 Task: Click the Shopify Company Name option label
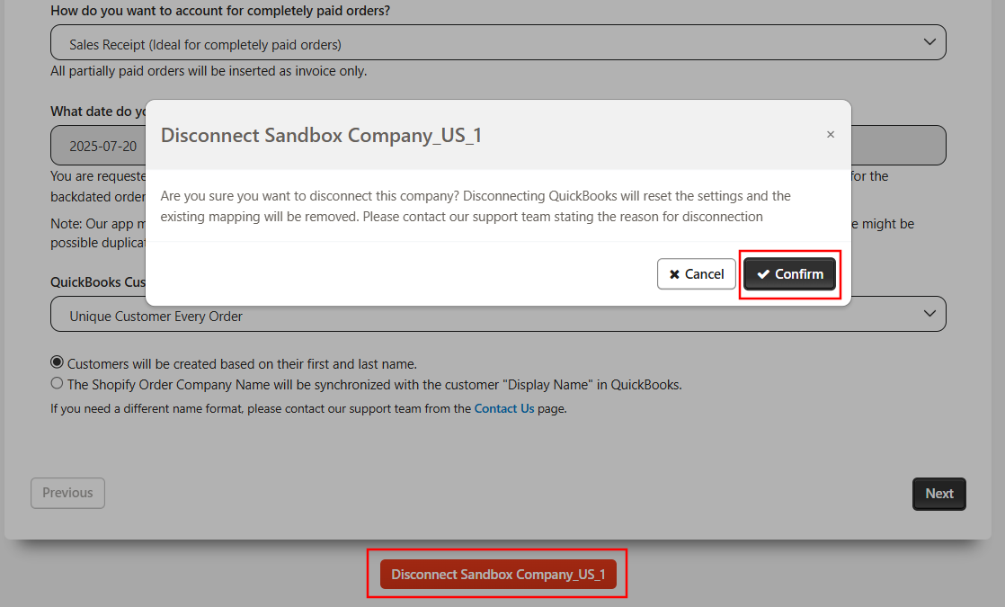point(374,385)
